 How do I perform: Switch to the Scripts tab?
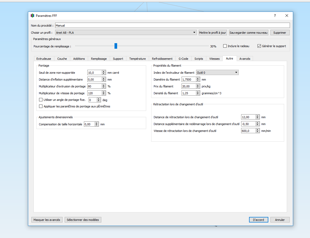tap(199, 59)
